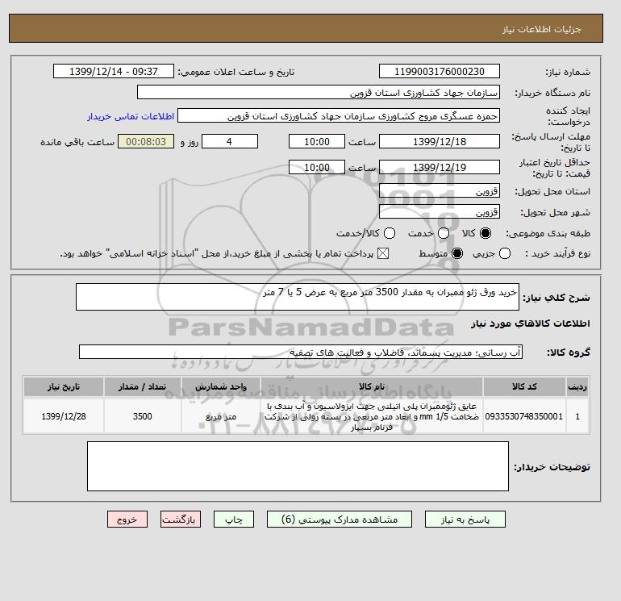Click the کد کالا column header
The height and width of the screenshot is (601, 621).
pos(524,386)
